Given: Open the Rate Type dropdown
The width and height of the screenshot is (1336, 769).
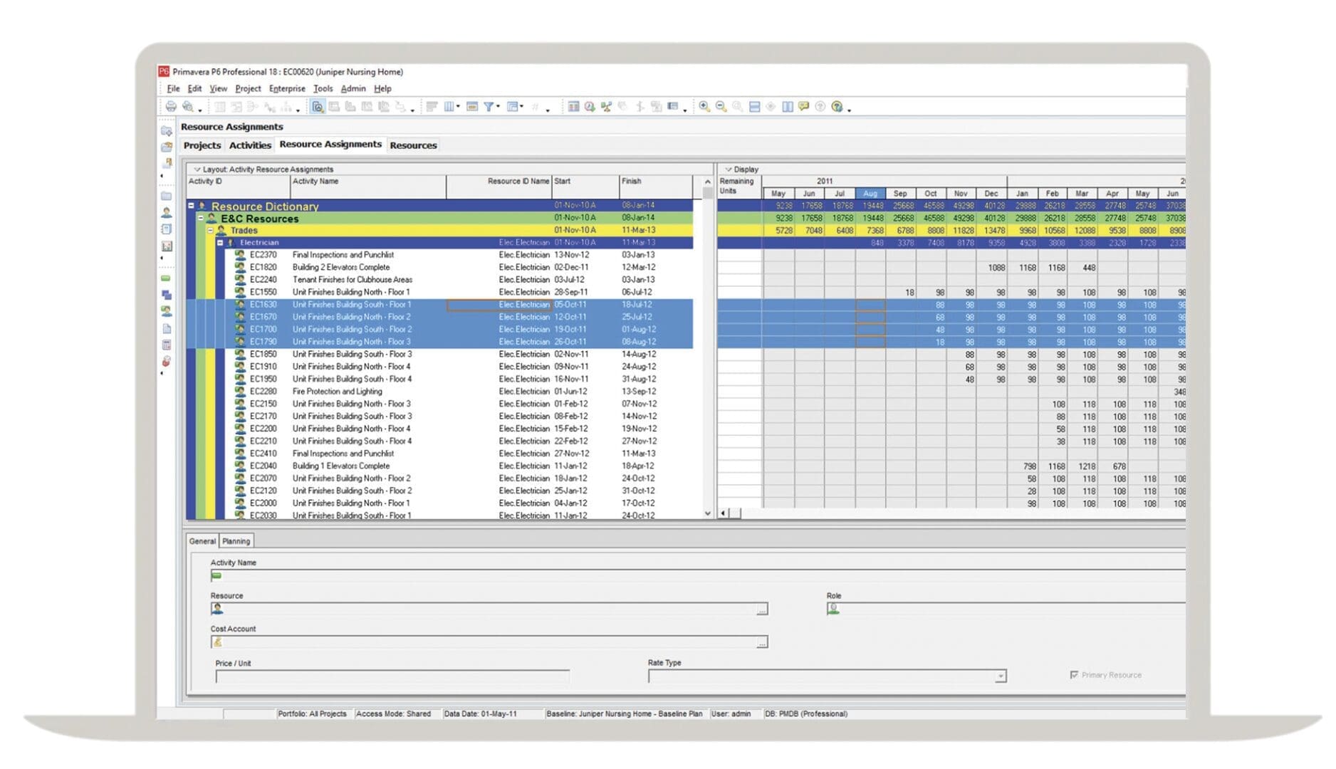Looking at the screenshot, I should 1001,676.
